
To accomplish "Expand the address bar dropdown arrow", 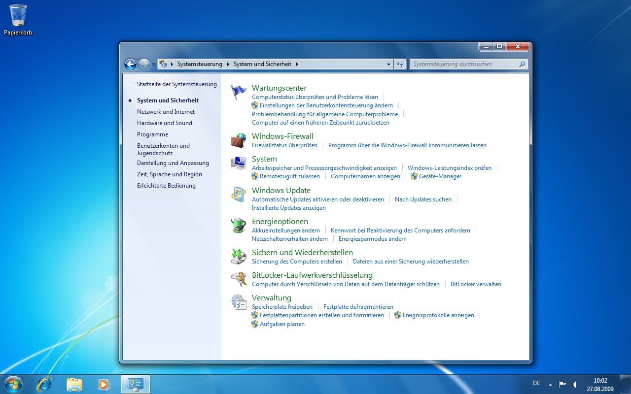I will tap(388, 64).
